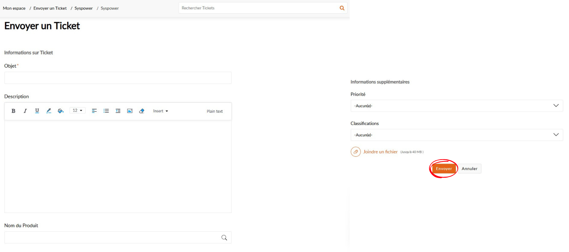Clear formatting with the eraser icon
The width and height of the screenshot is (569, 252).
click(141, 111)
